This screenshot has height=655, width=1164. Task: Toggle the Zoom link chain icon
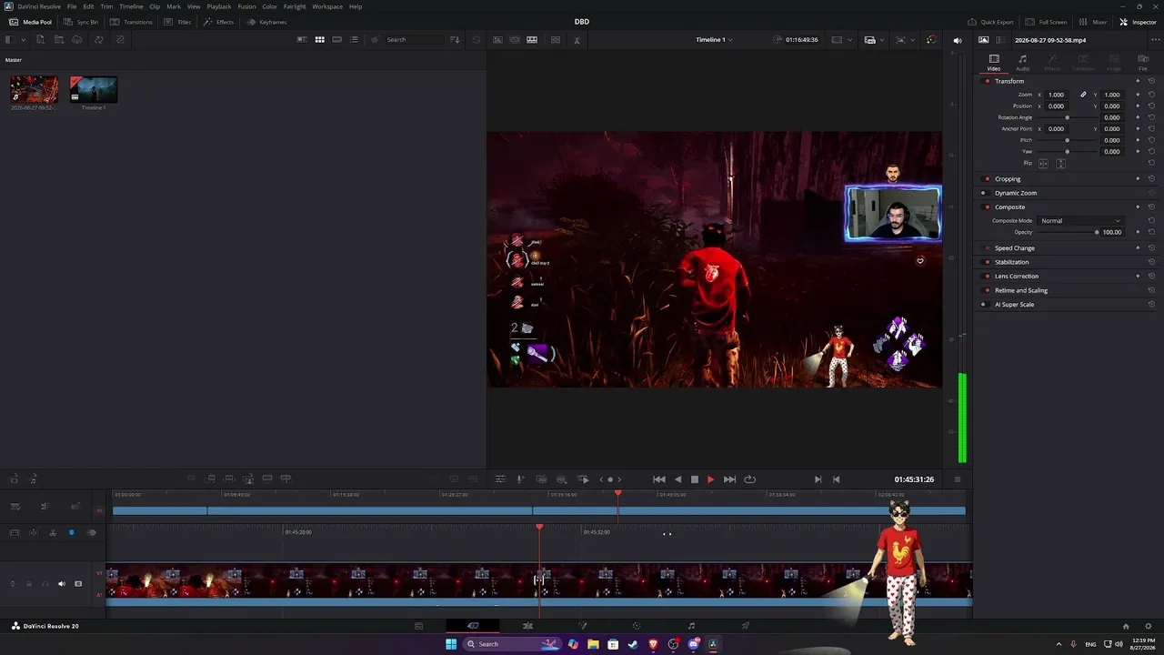1083,95
